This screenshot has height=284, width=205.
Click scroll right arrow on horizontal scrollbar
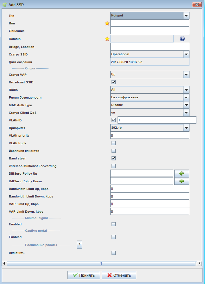click(x=199, y=263)
